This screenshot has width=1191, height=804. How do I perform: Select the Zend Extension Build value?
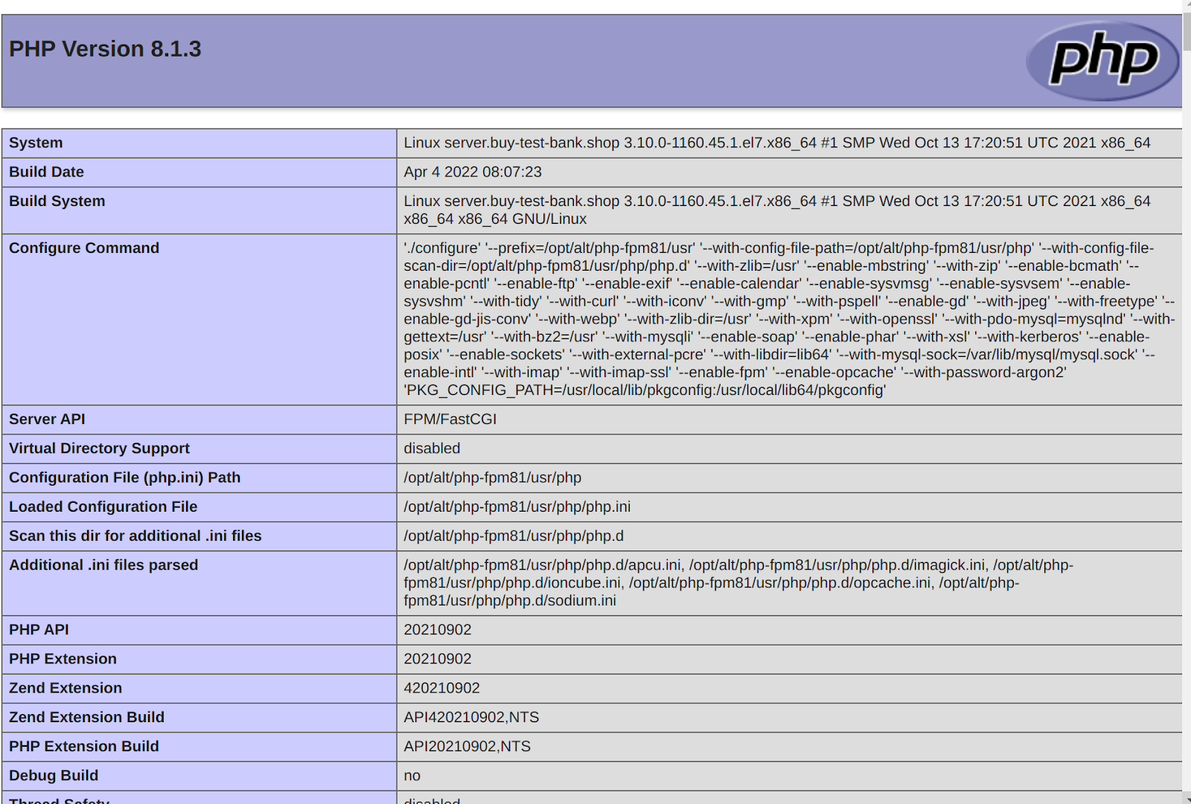click(471, 717)
